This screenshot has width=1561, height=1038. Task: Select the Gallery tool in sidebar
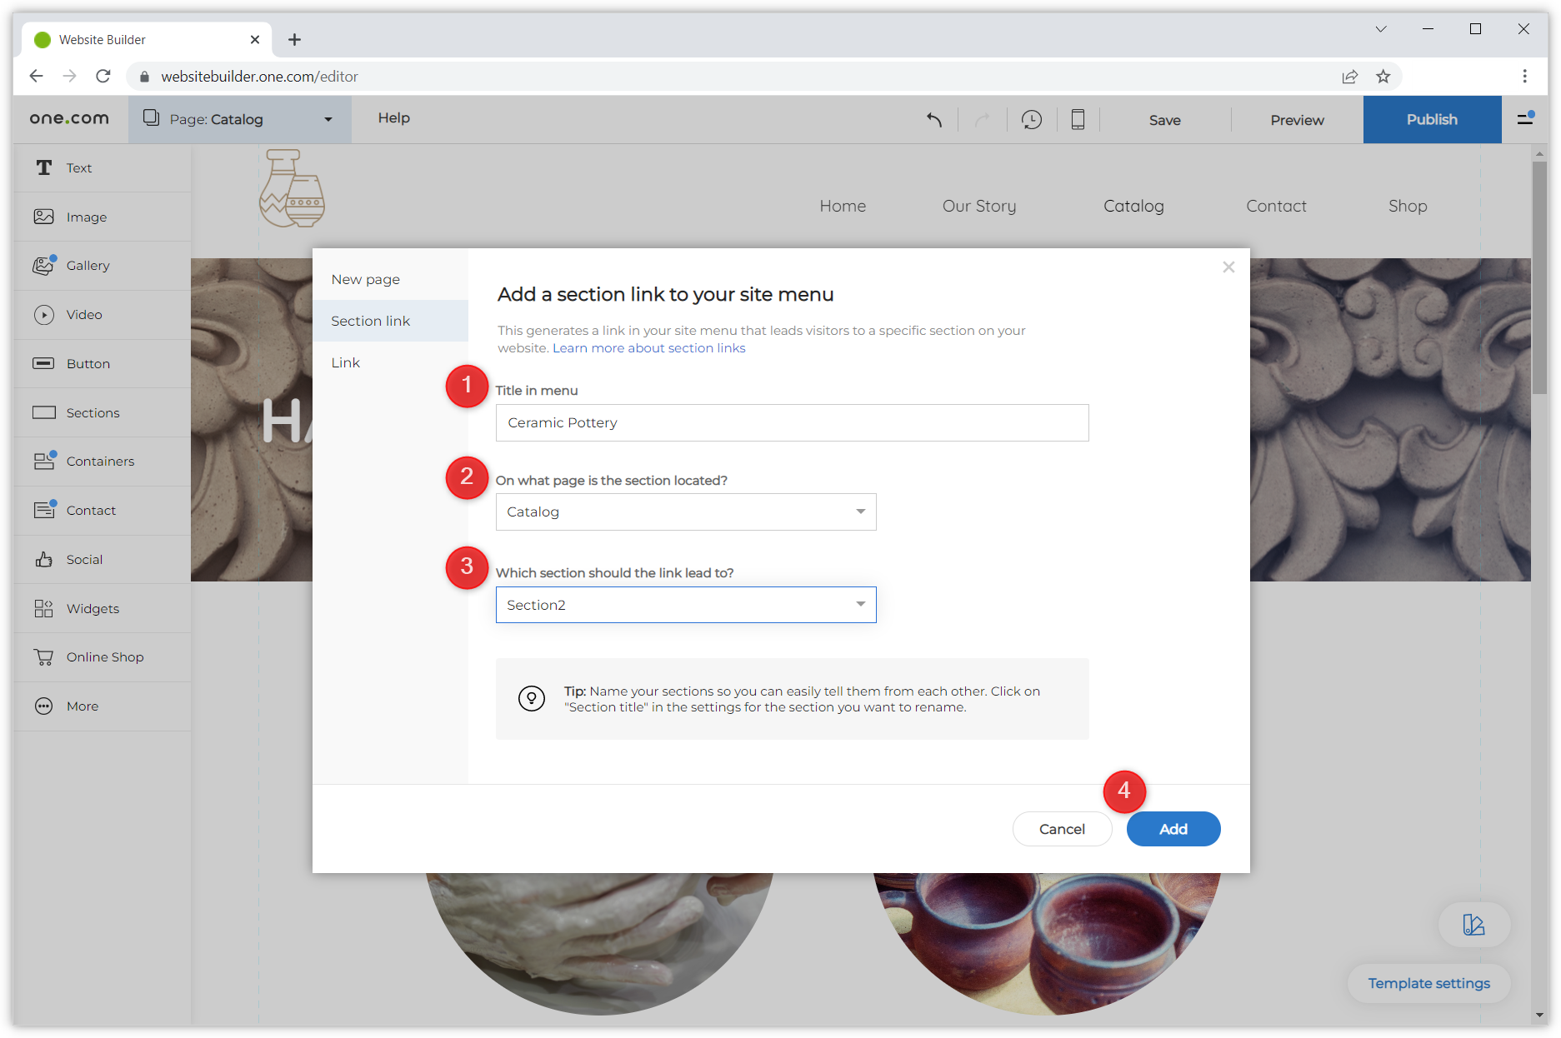coord(88,266)
